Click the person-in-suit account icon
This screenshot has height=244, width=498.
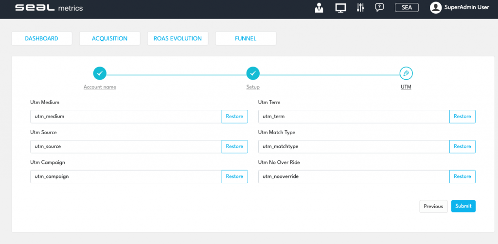pyautogui.click(x=319, y=8)
